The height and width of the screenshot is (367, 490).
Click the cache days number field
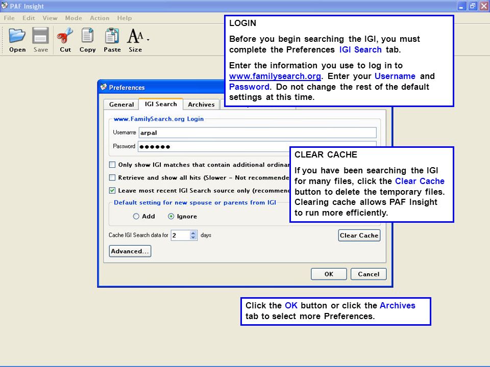tap(180, 235)
